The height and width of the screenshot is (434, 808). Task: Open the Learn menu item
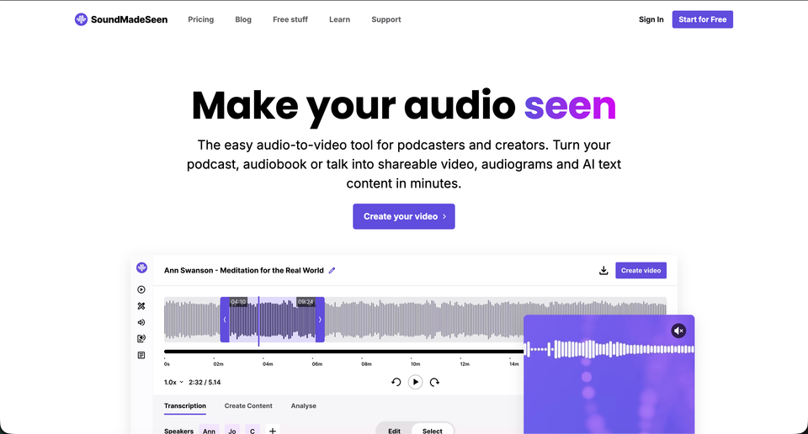point(339,19)
